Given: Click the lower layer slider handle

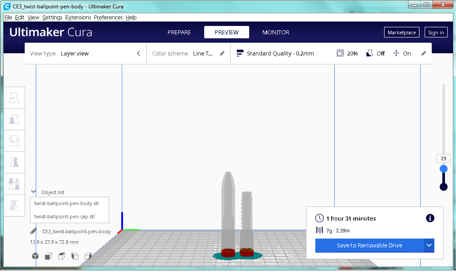Looking at the screenshot, I should click(x=444, y=187).
